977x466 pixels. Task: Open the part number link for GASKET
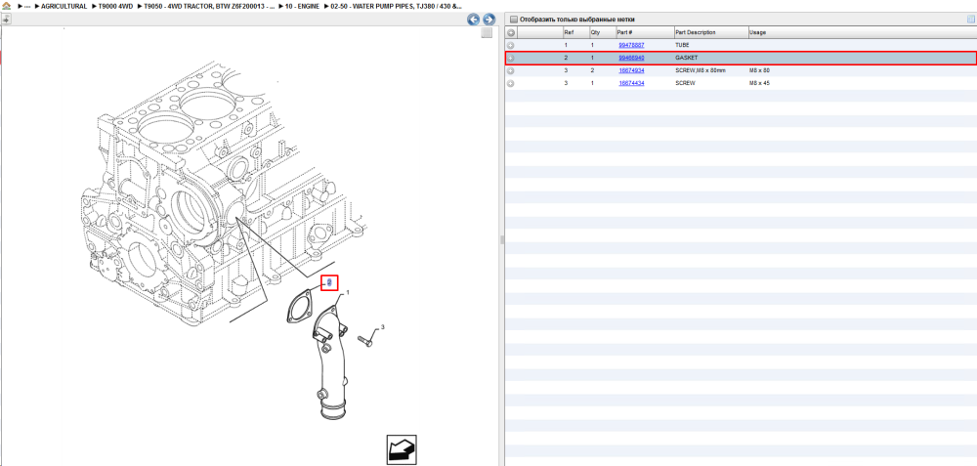[x=631, y=58]
